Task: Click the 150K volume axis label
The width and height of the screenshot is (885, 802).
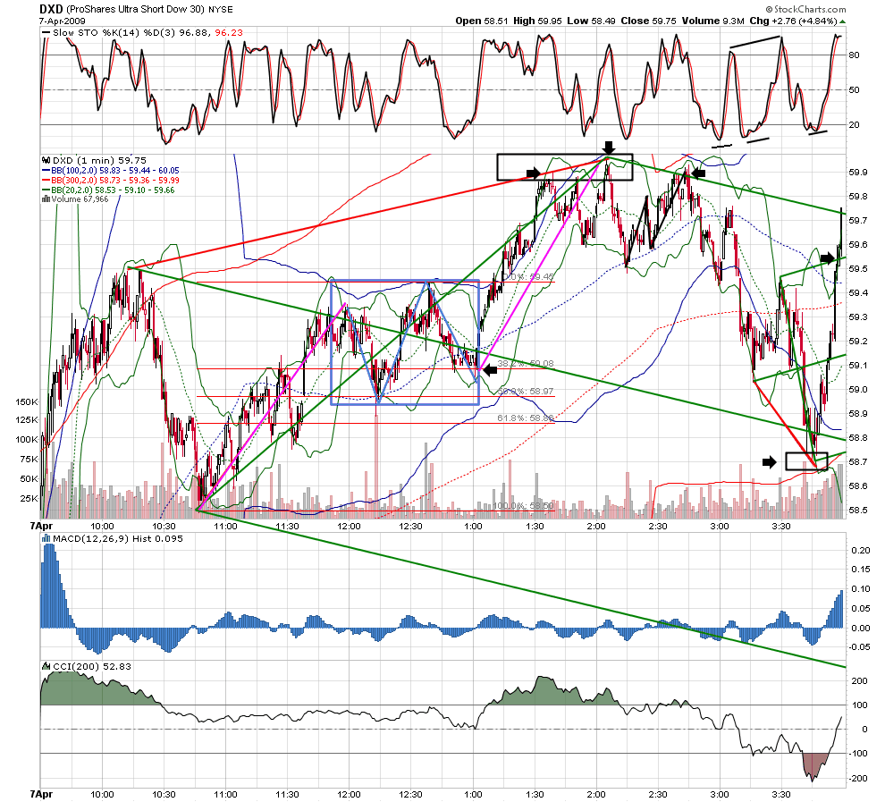Action: tap(27, 402)
